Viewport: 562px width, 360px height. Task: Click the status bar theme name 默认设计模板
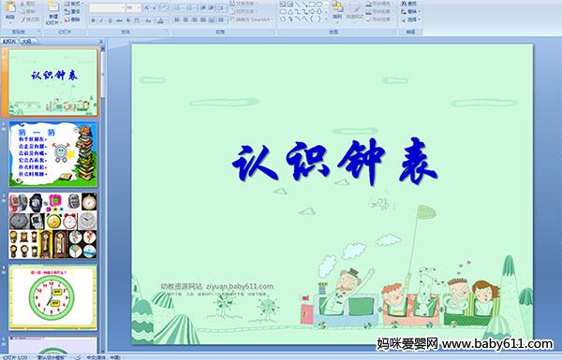(x=52, y=357)
